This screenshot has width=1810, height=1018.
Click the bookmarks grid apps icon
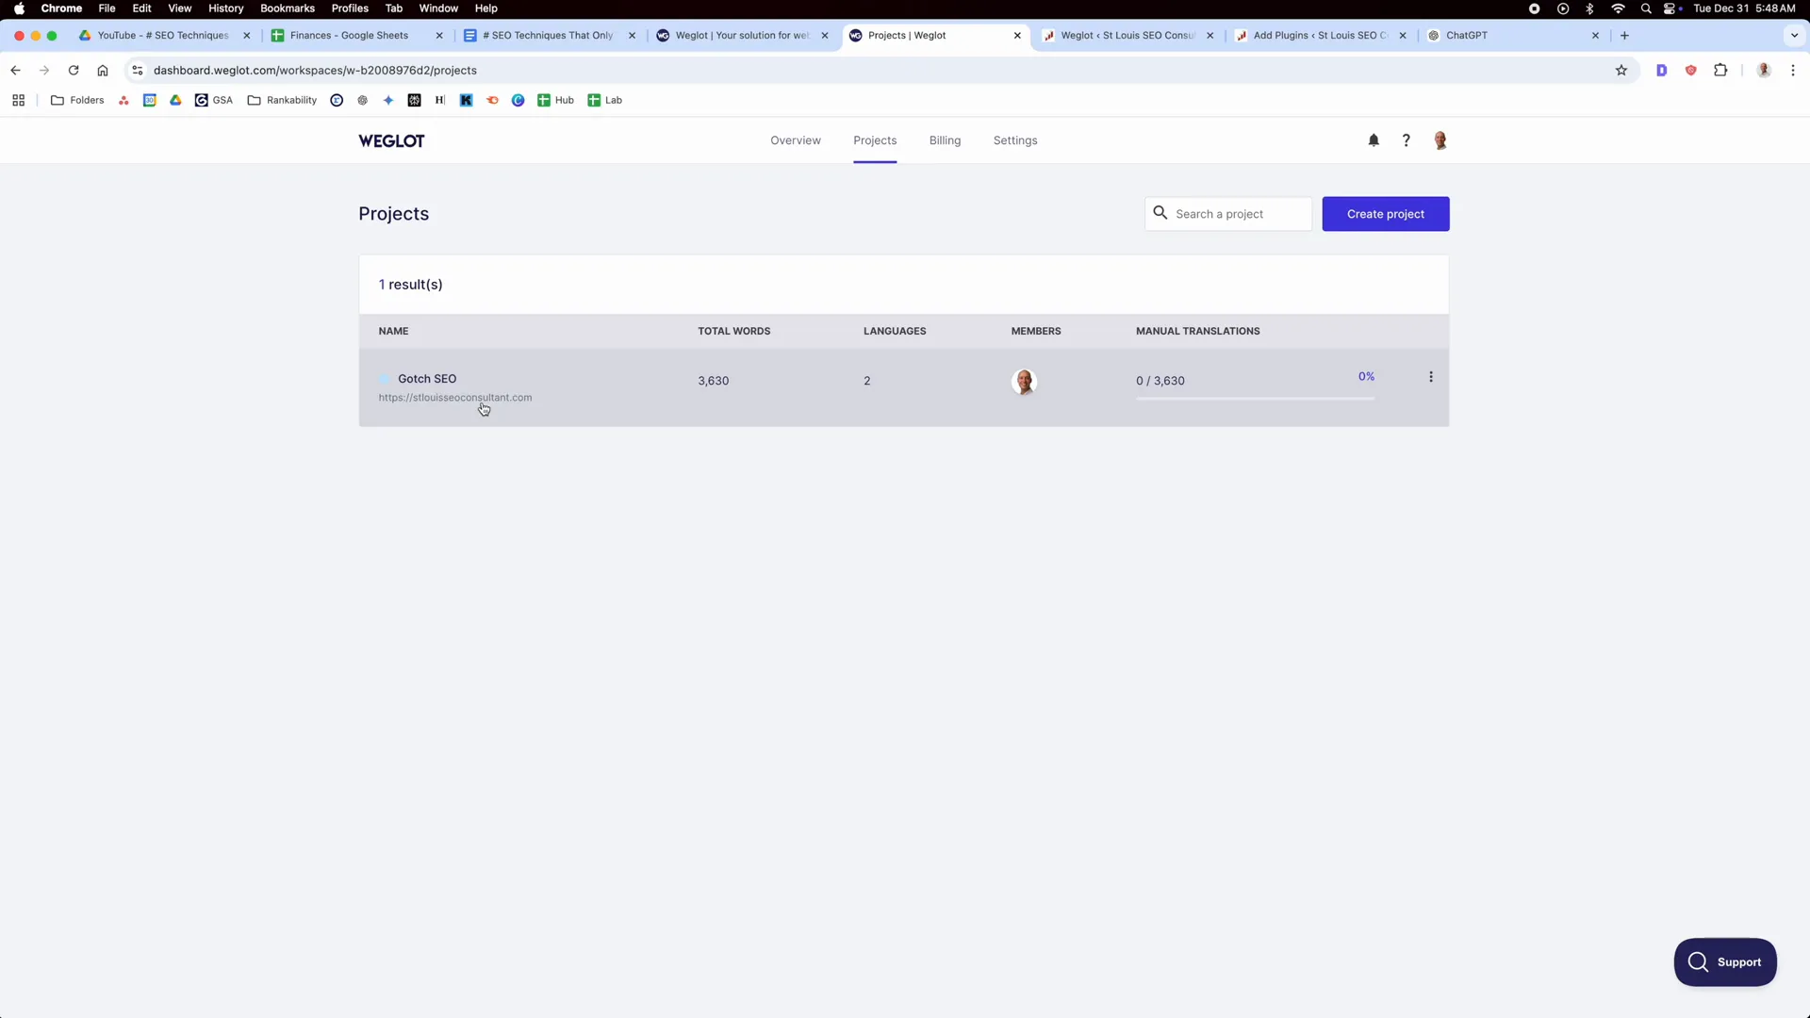point(18,100)
